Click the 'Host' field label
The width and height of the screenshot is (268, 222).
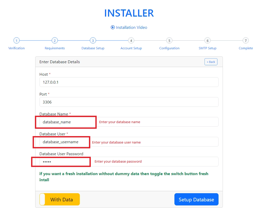click(x=44, y=74)
